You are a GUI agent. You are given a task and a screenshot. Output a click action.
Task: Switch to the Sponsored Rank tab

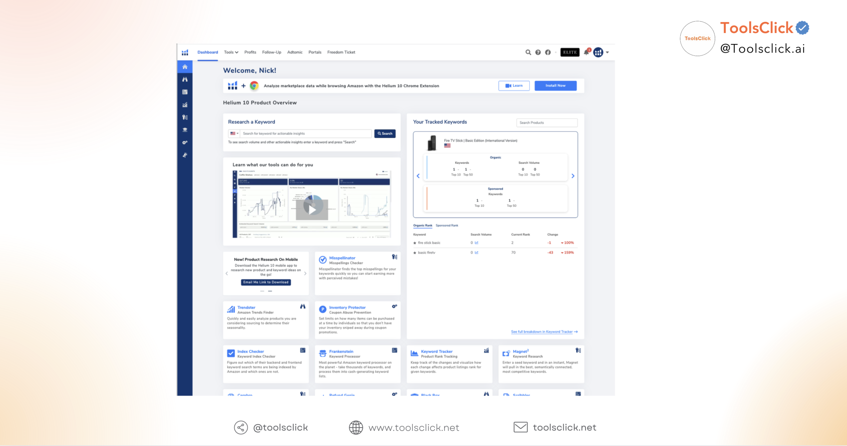[x=447, y=225]
